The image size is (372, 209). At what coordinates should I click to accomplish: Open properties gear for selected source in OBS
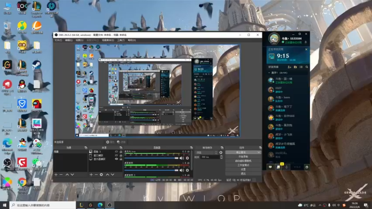coord(110,142)
